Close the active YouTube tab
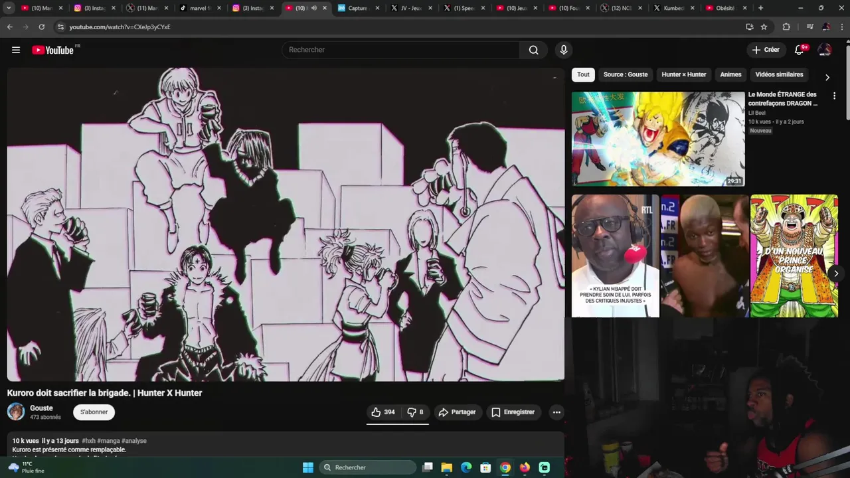Screen dimensions: 850x478 [x=324, y=8]
